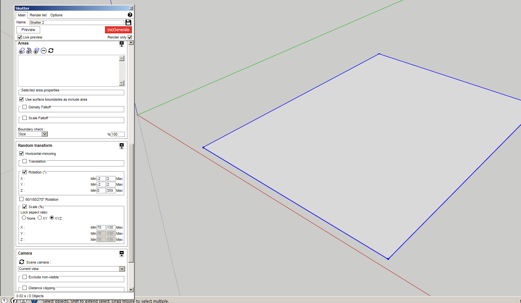Refresh the Scene camera list
521x303 pixels.
click(22, 262)
